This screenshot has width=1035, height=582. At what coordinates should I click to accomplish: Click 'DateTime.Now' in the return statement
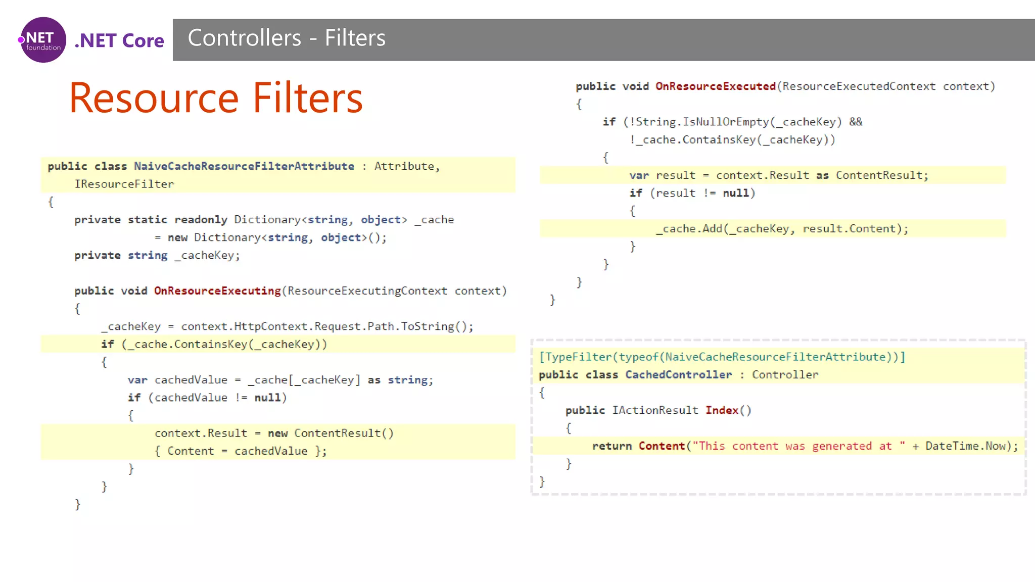tap(965, 446)
